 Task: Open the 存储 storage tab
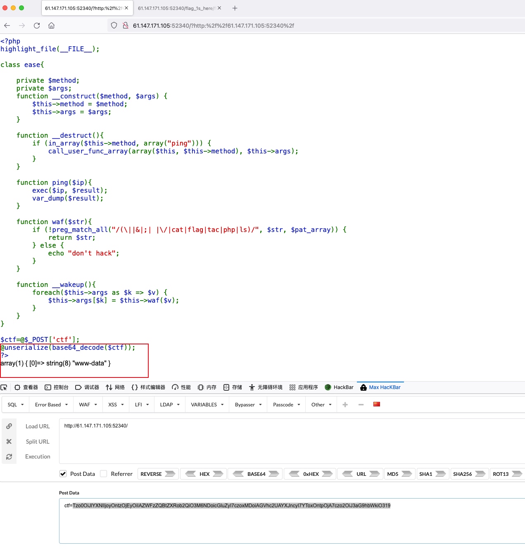pyautogui.click(x=233, y=387)
